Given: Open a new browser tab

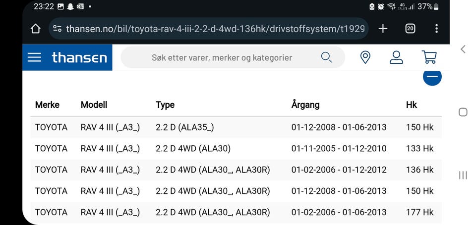Looking at the screenshot, I should (383, 29).
